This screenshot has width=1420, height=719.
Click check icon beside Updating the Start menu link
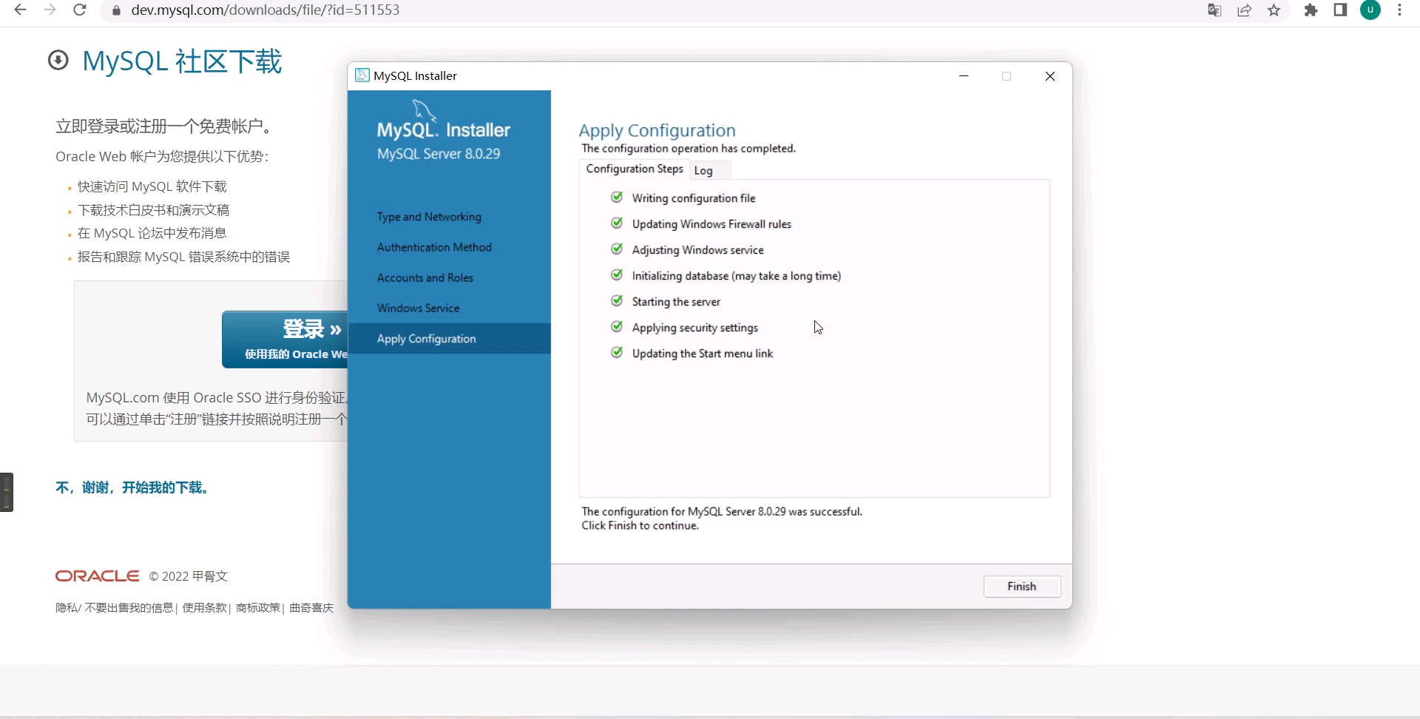pos(617,353)
